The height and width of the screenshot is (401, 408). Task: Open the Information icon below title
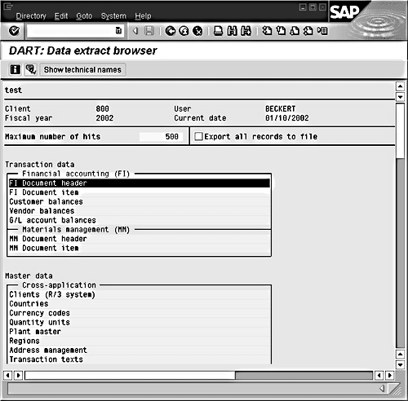pos(16,69)
